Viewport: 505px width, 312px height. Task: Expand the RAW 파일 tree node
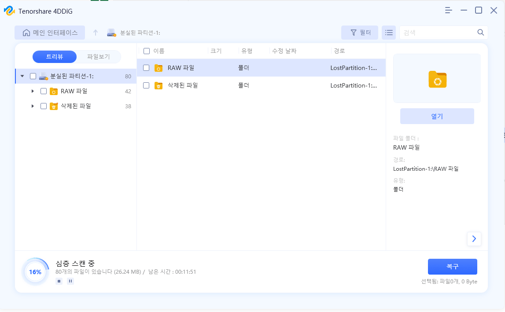coord(33,91)
